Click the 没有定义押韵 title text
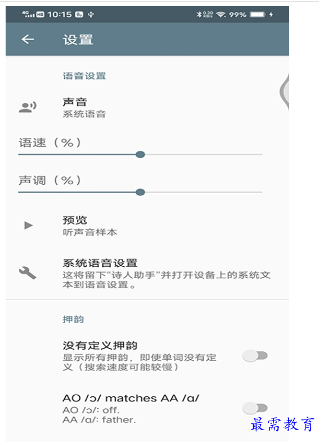The image size is (319, 442). [x=100, y=345]
